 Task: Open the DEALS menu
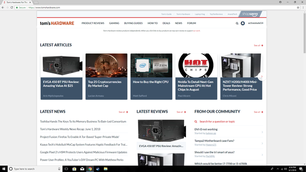(x=166, y=23)
